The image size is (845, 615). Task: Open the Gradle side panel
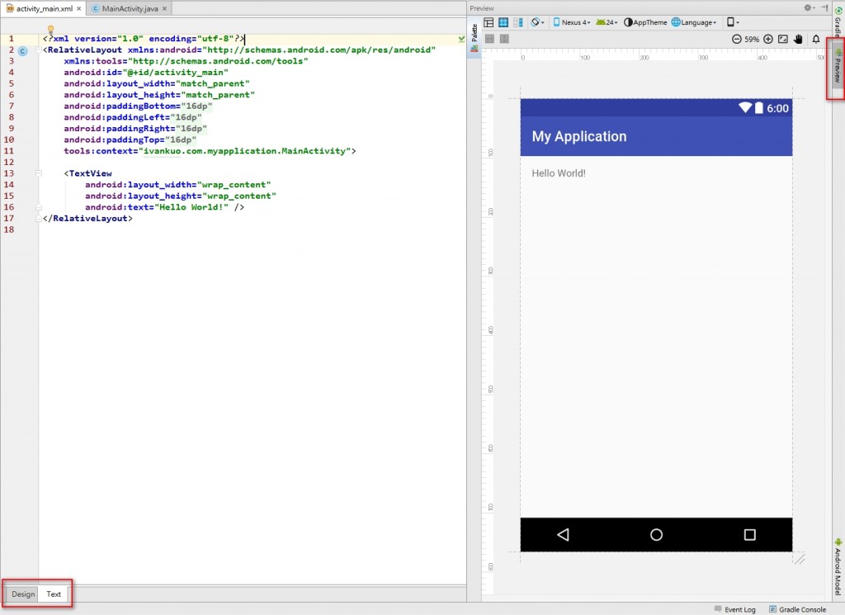pos(838,21)
